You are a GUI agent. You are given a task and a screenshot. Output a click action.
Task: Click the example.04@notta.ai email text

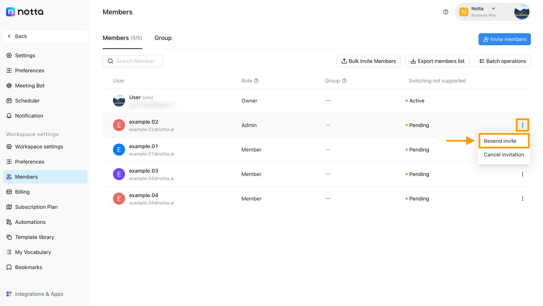click(151, 203)
